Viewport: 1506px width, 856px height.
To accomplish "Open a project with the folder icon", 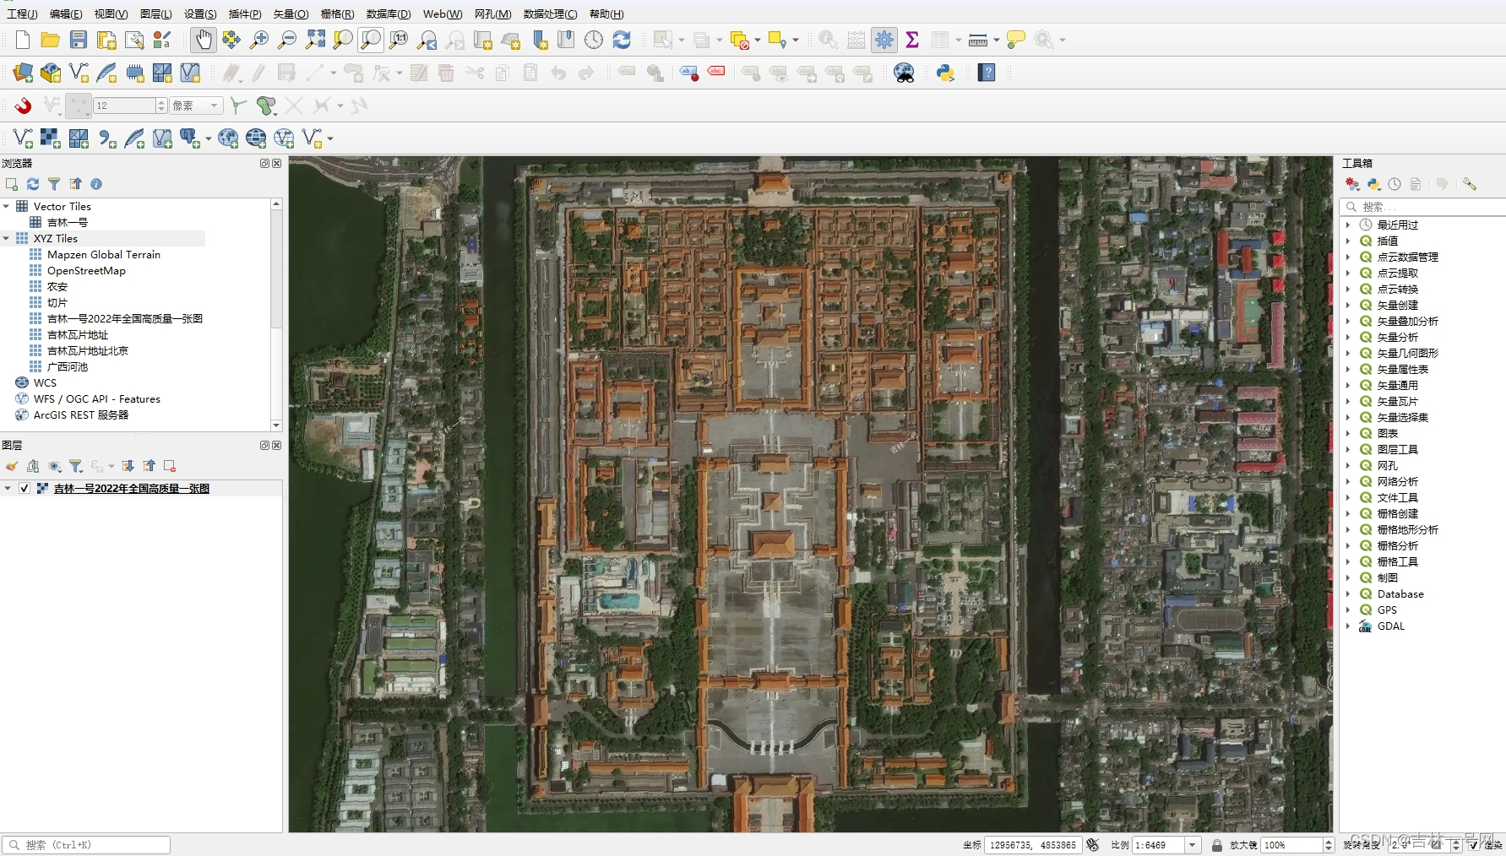I will click(x=51, y=40).
